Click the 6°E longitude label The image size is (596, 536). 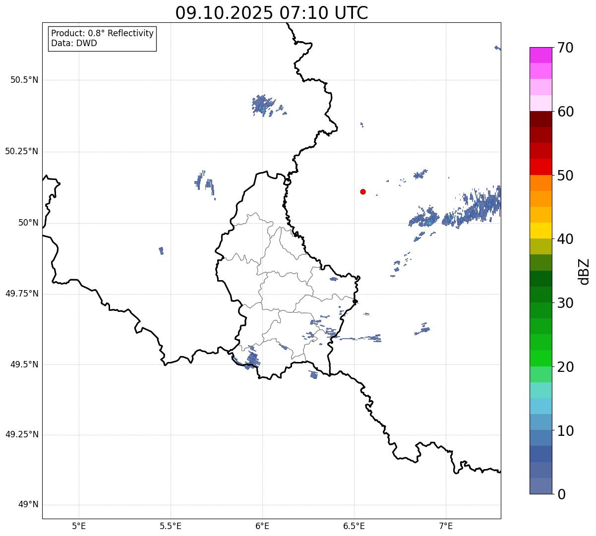262,526
